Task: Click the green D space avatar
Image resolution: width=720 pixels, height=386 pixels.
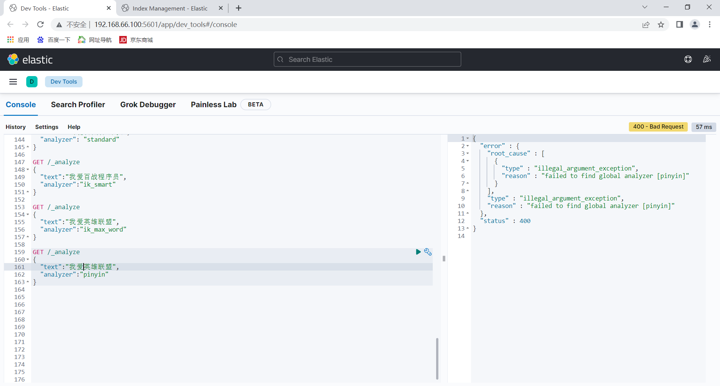Action: 32,82
